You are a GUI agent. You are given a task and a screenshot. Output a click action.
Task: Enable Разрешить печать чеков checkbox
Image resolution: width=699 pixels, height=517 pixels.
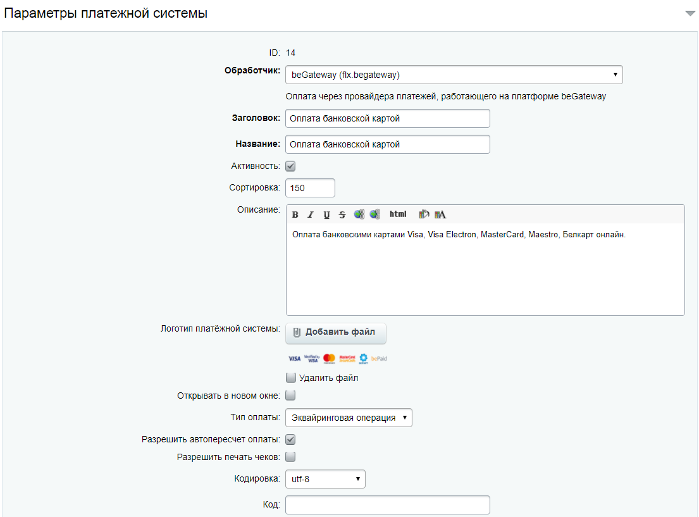pos(290,457)
